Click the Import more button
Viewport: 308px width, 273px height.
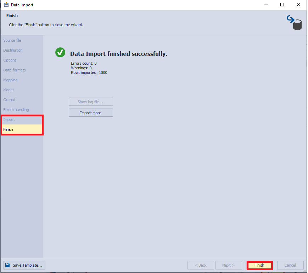pos(91,113)
